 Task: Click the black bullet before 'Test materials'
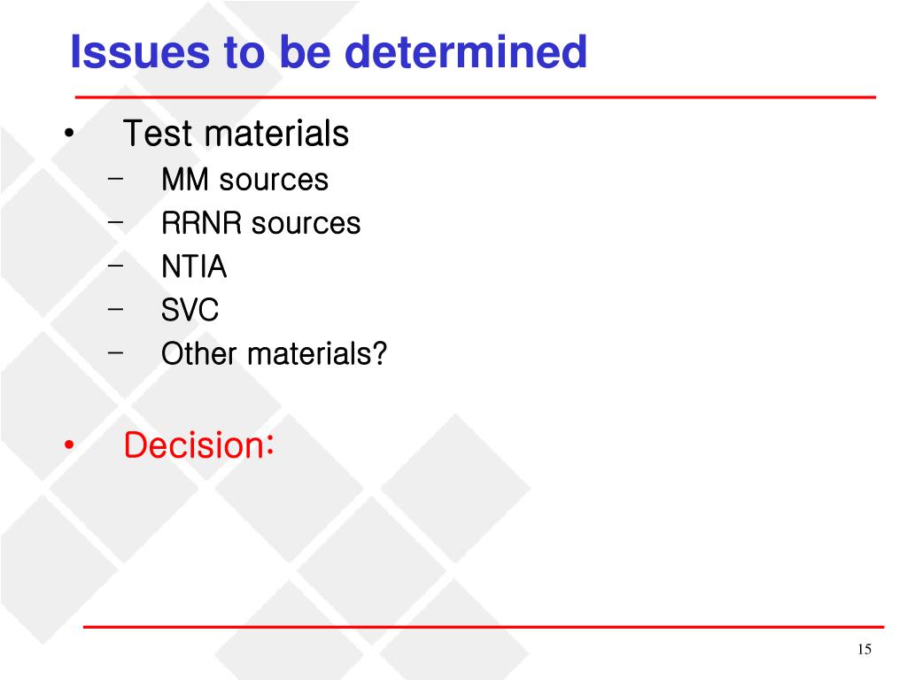(x=69, y=134)
